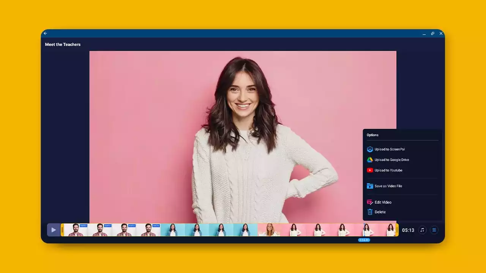Play the Meet the Teachers video
Screen dimensions: 486x273
tap(54, 230)
